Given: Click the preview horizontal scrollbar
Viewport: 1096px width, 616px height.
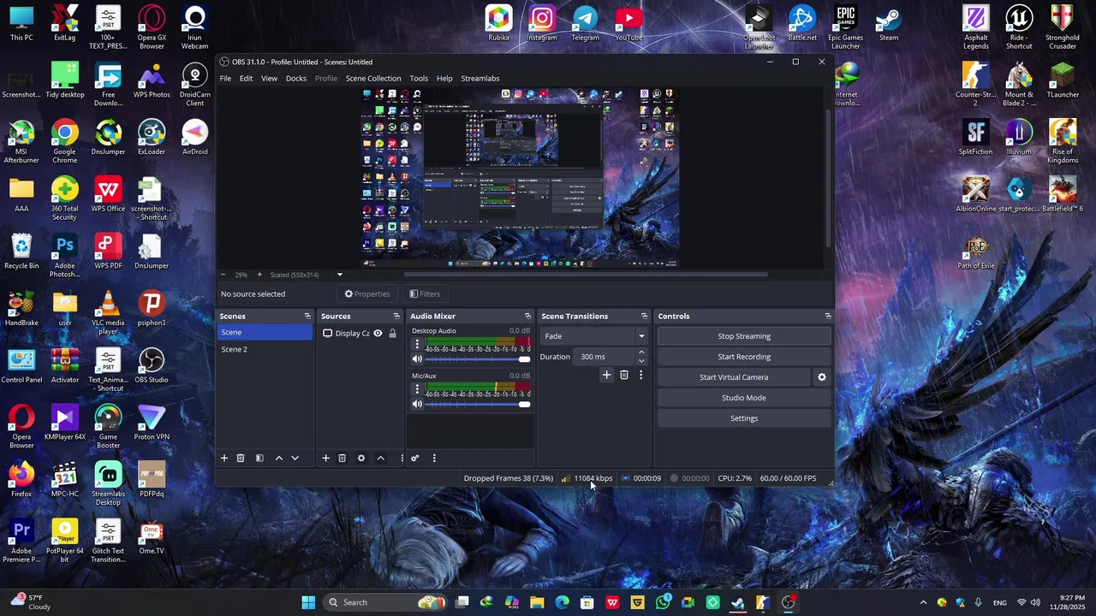Looking at the screenshot, I should click(x=587, y=275).
